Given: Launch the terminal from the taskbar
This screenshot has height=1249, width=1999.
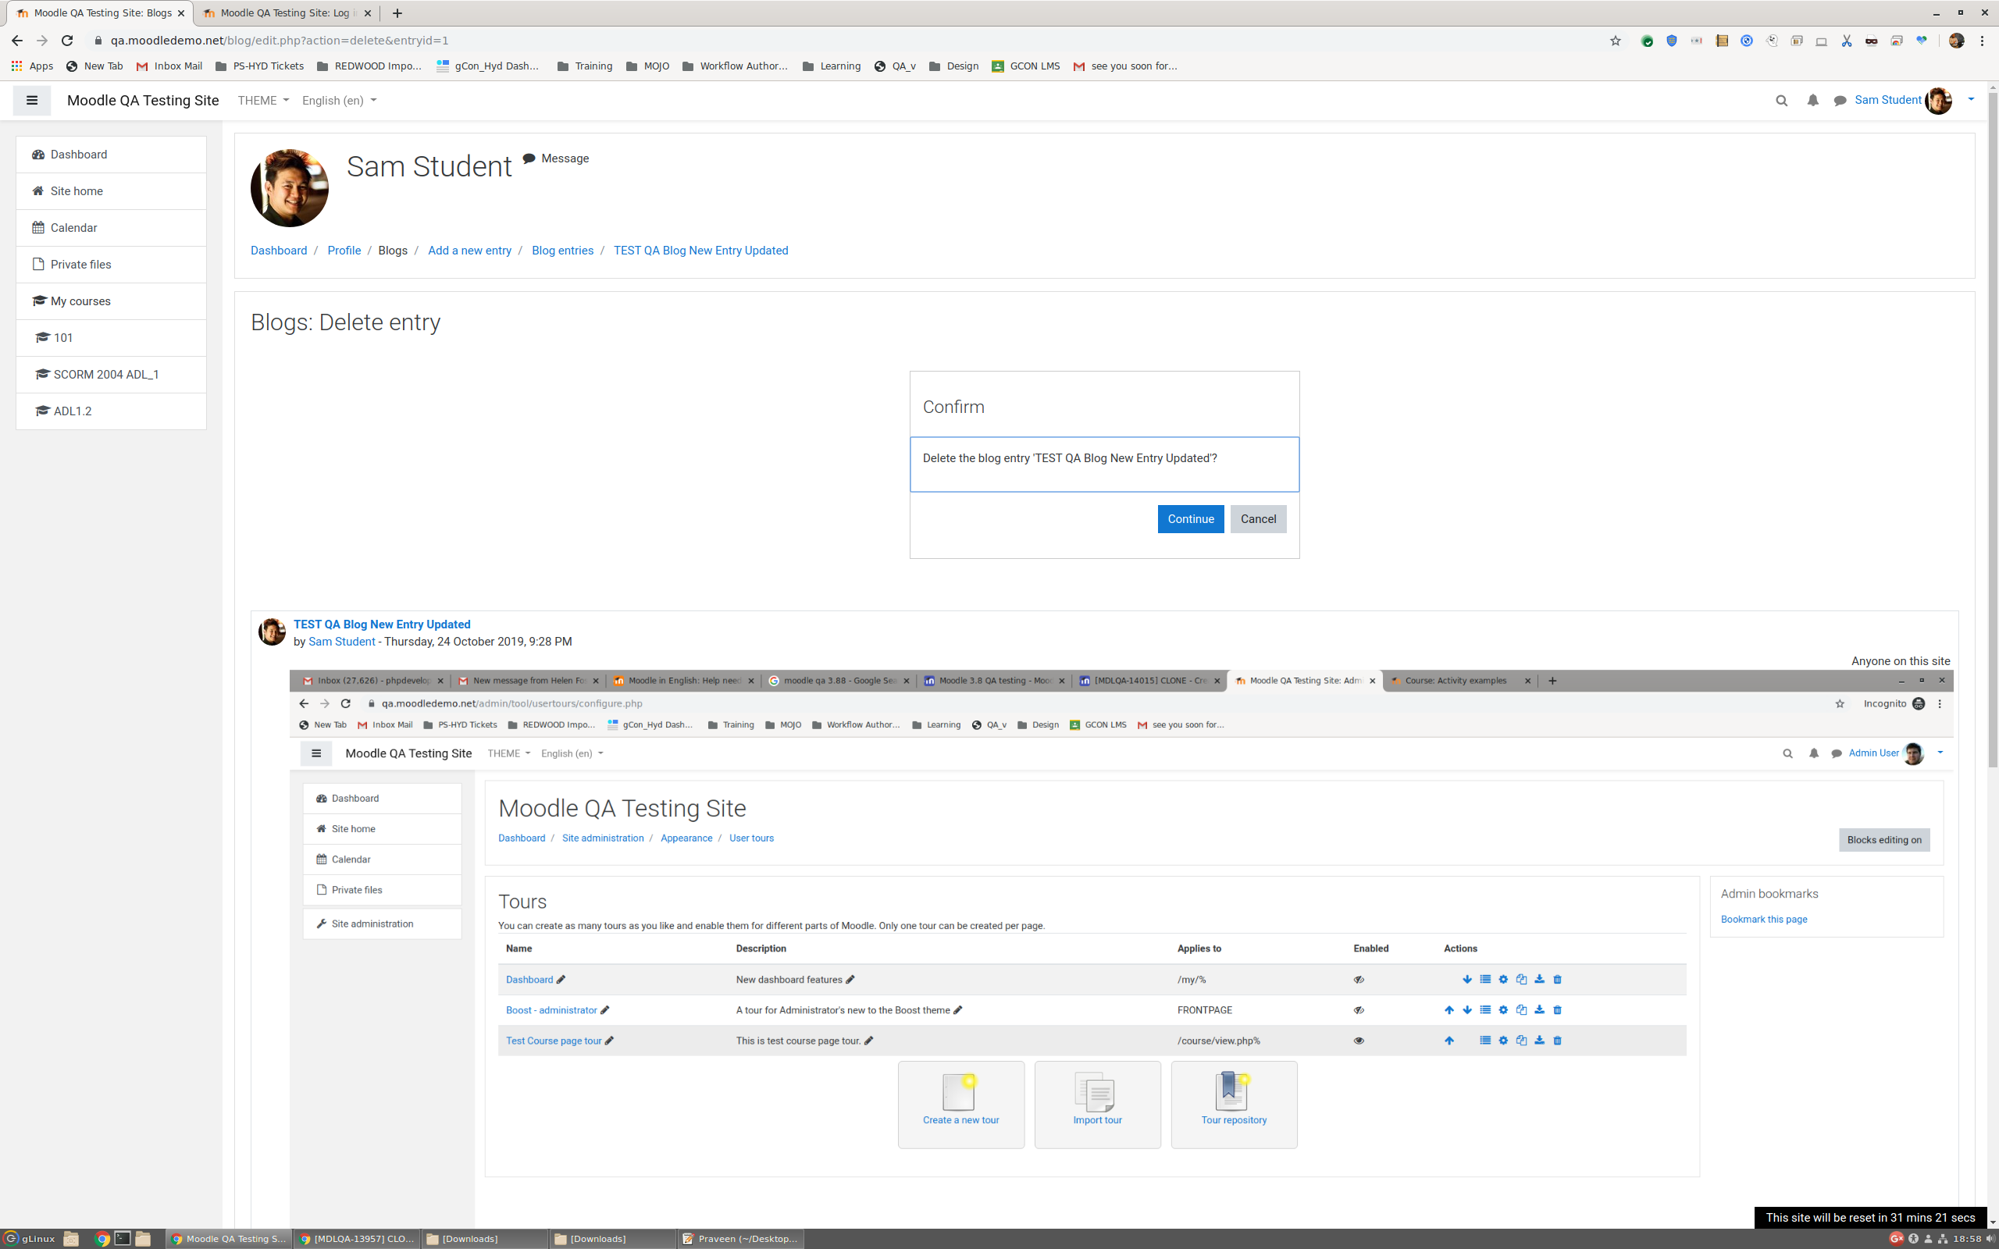Looking at the screenshot, I should [123, 1238].
